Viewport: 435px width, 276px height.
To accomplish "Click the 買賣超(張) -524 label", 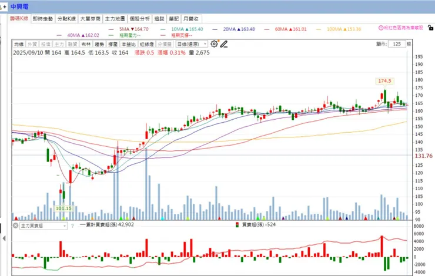I will (x=259, y=224).
